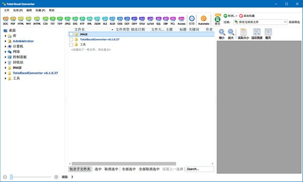Expand the IMAGE tree node in sidebar
Screen dimensions: 303x182
pos(6,68)
